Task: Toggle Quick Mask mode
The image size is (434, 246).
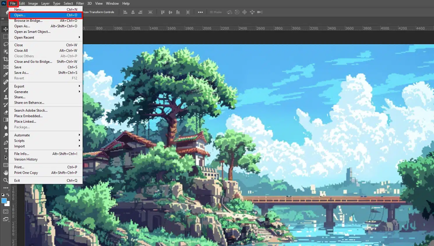Action: tap(6, 212)
